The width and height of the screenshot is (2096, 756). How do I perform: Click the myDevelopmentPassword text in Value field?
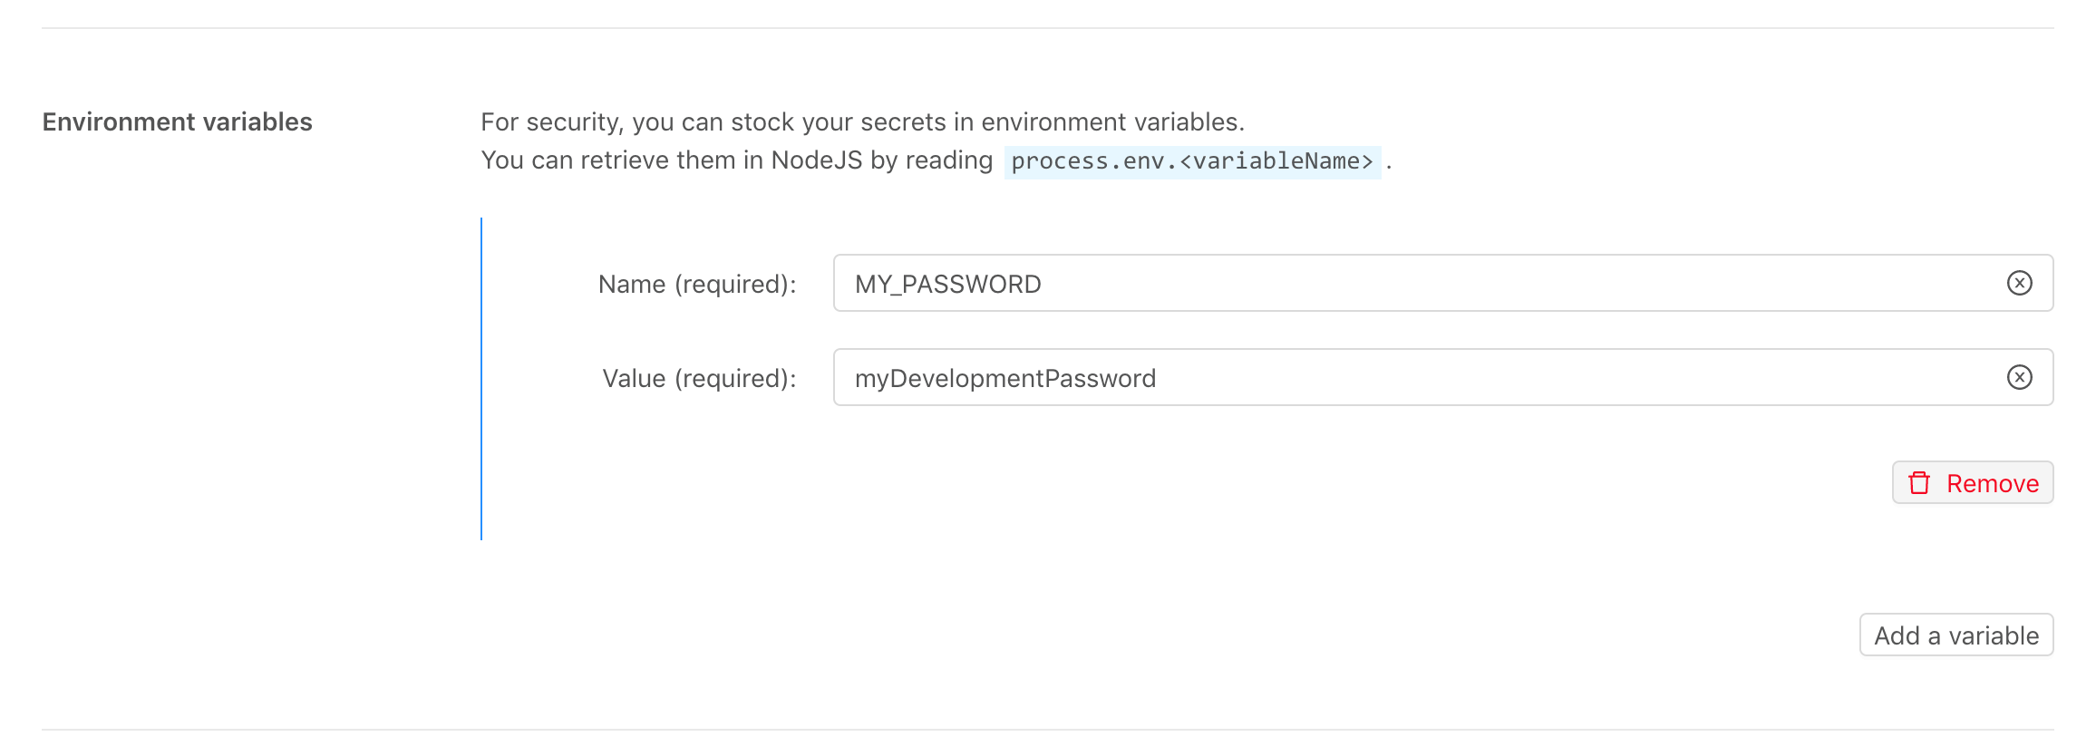point(1004,379)
